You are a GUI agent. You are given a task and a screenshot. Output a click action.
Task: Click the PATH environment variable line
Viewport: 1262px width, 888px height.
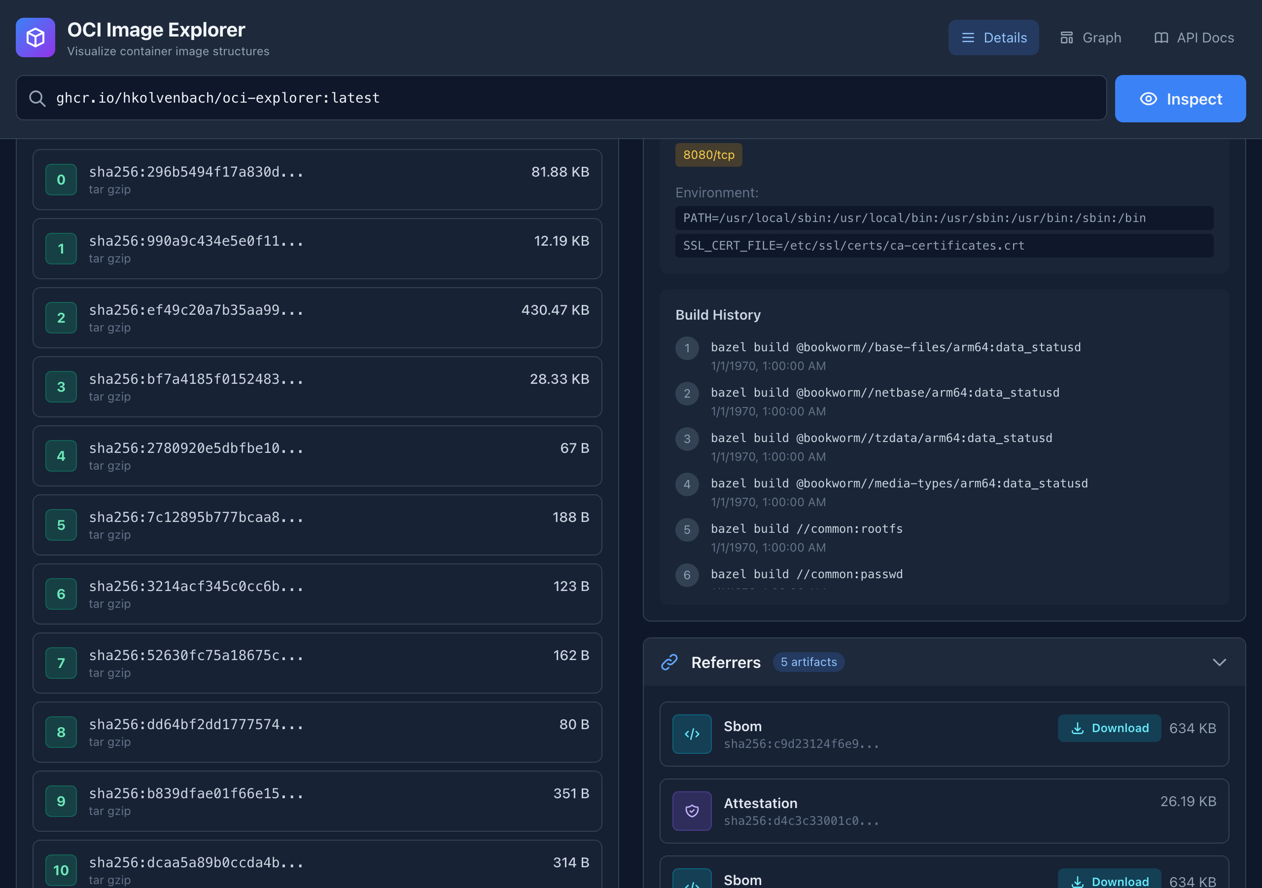click(944, 218)
